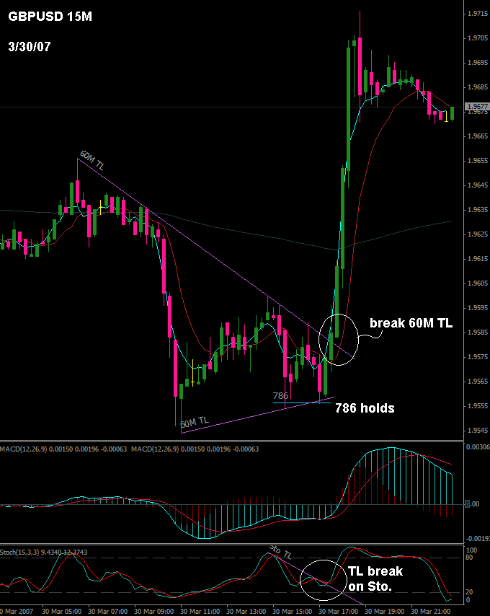Click the 20 level on Stochastic scale
The width and height of the screenshot is (490, 616).
pos(471,592)
